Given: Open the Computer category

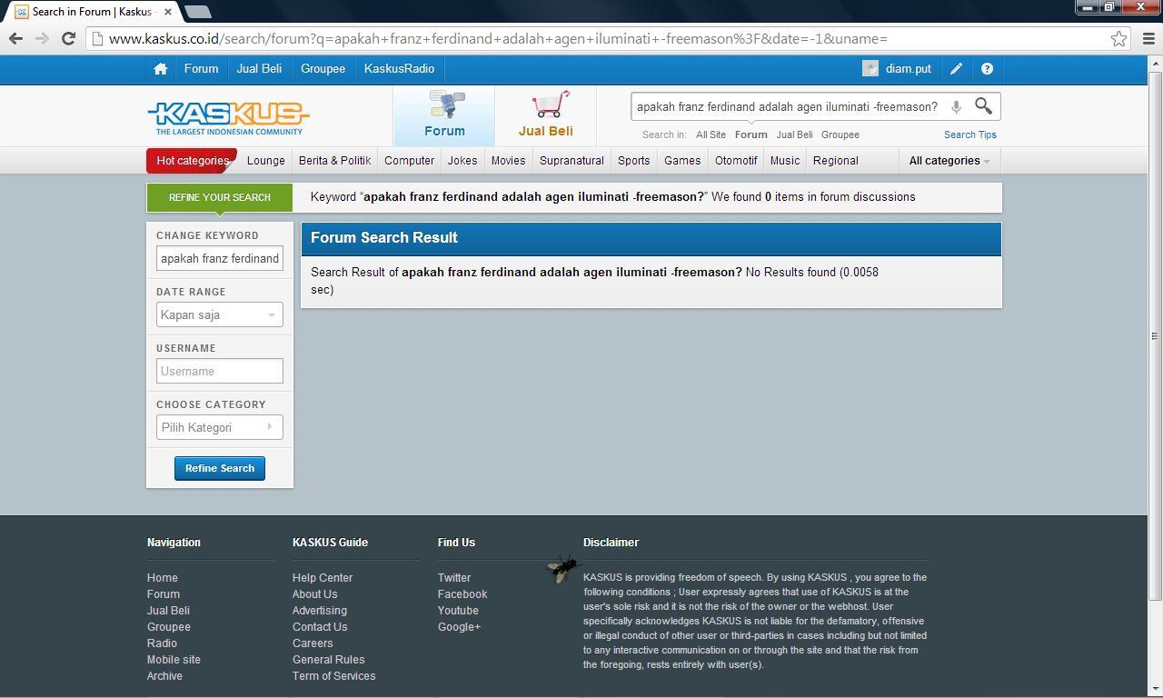Looking at the screenshot, I should pos(409,161).
